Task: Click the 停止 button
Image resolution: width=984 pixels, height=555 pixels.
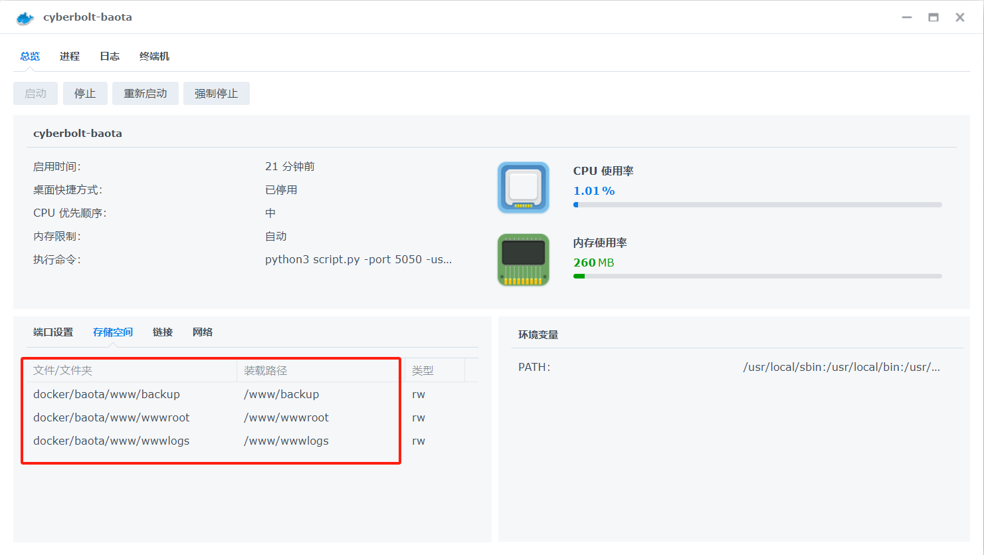Action: tap(85, 93)
